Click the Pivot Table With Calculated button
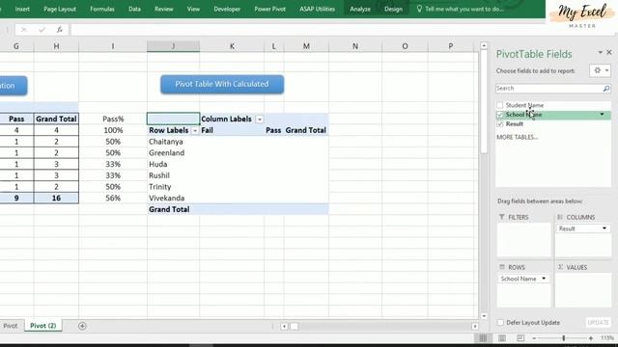This screenshot has height=347, width=618. (222, 84)
